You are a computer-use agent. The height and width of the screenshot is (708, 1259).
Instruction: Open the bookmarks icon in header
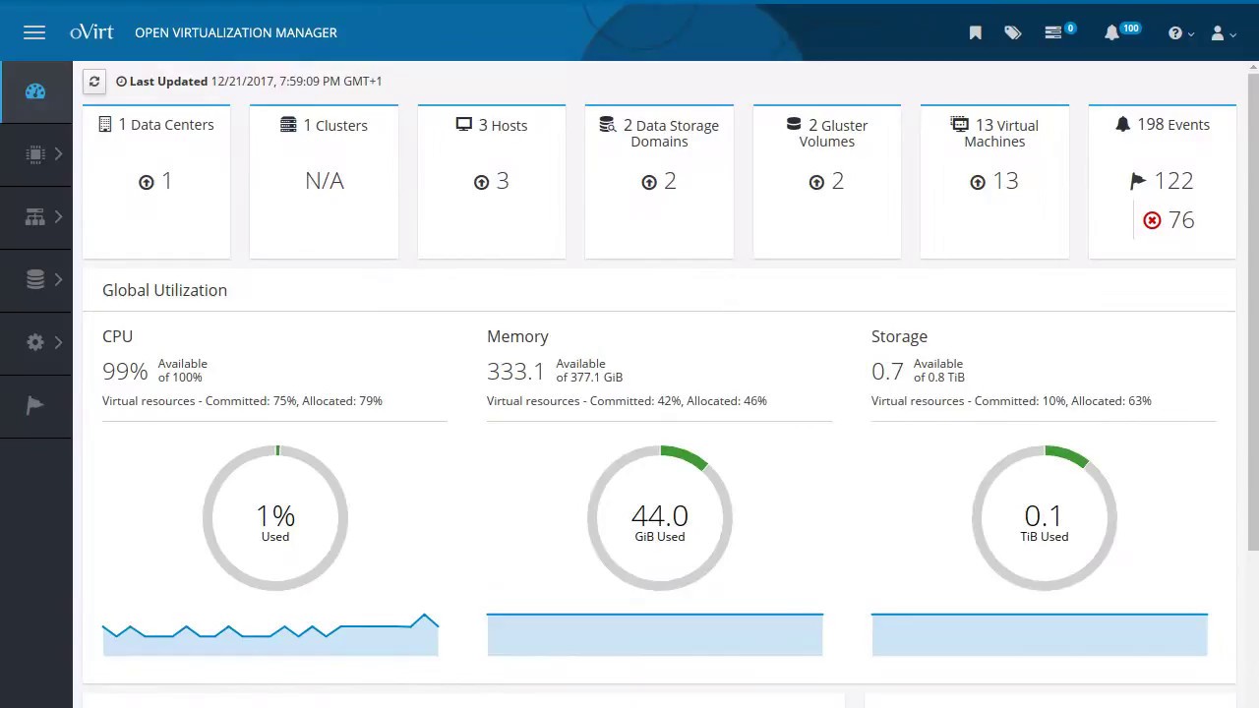pos(976,32)
